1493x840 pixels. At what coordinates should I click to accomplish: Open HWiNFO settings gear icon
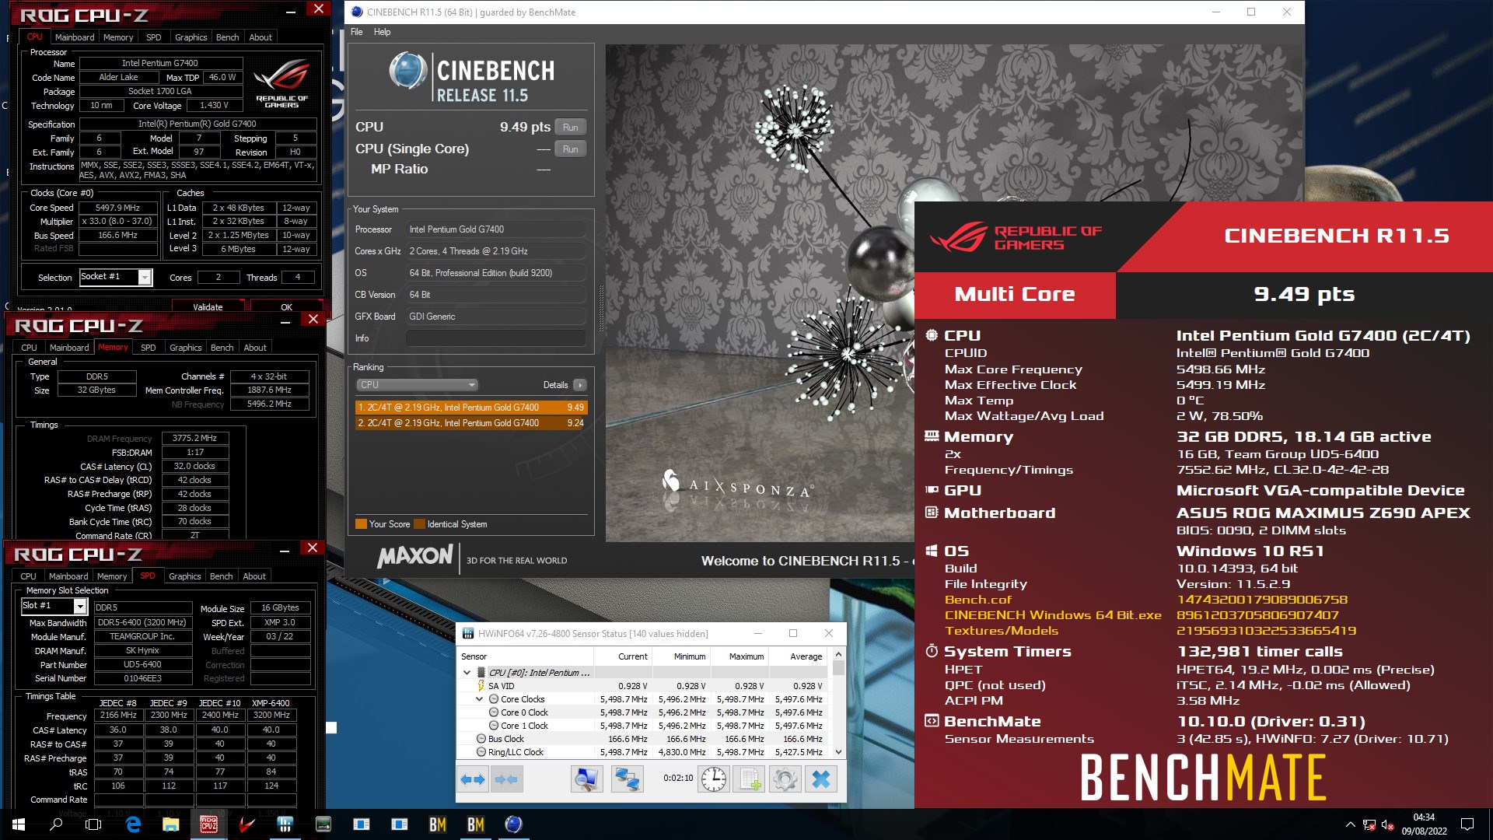point(785,779)
